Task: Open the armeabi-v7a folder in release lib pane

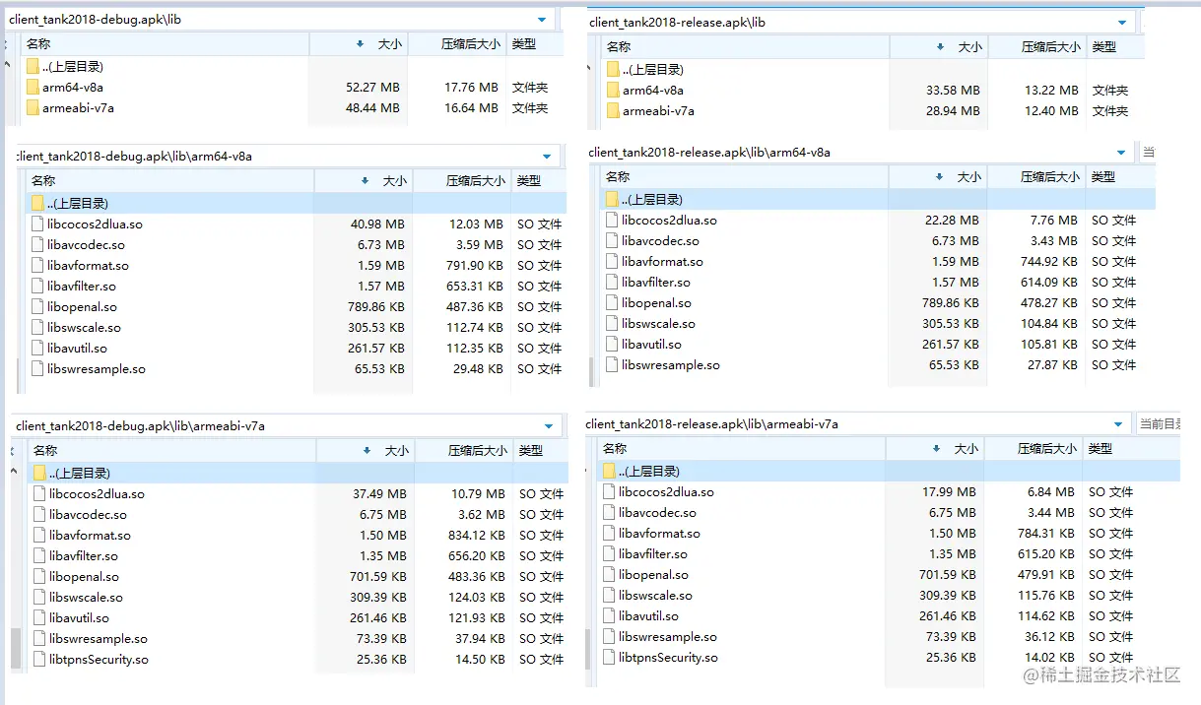Action: pos(651,111)
